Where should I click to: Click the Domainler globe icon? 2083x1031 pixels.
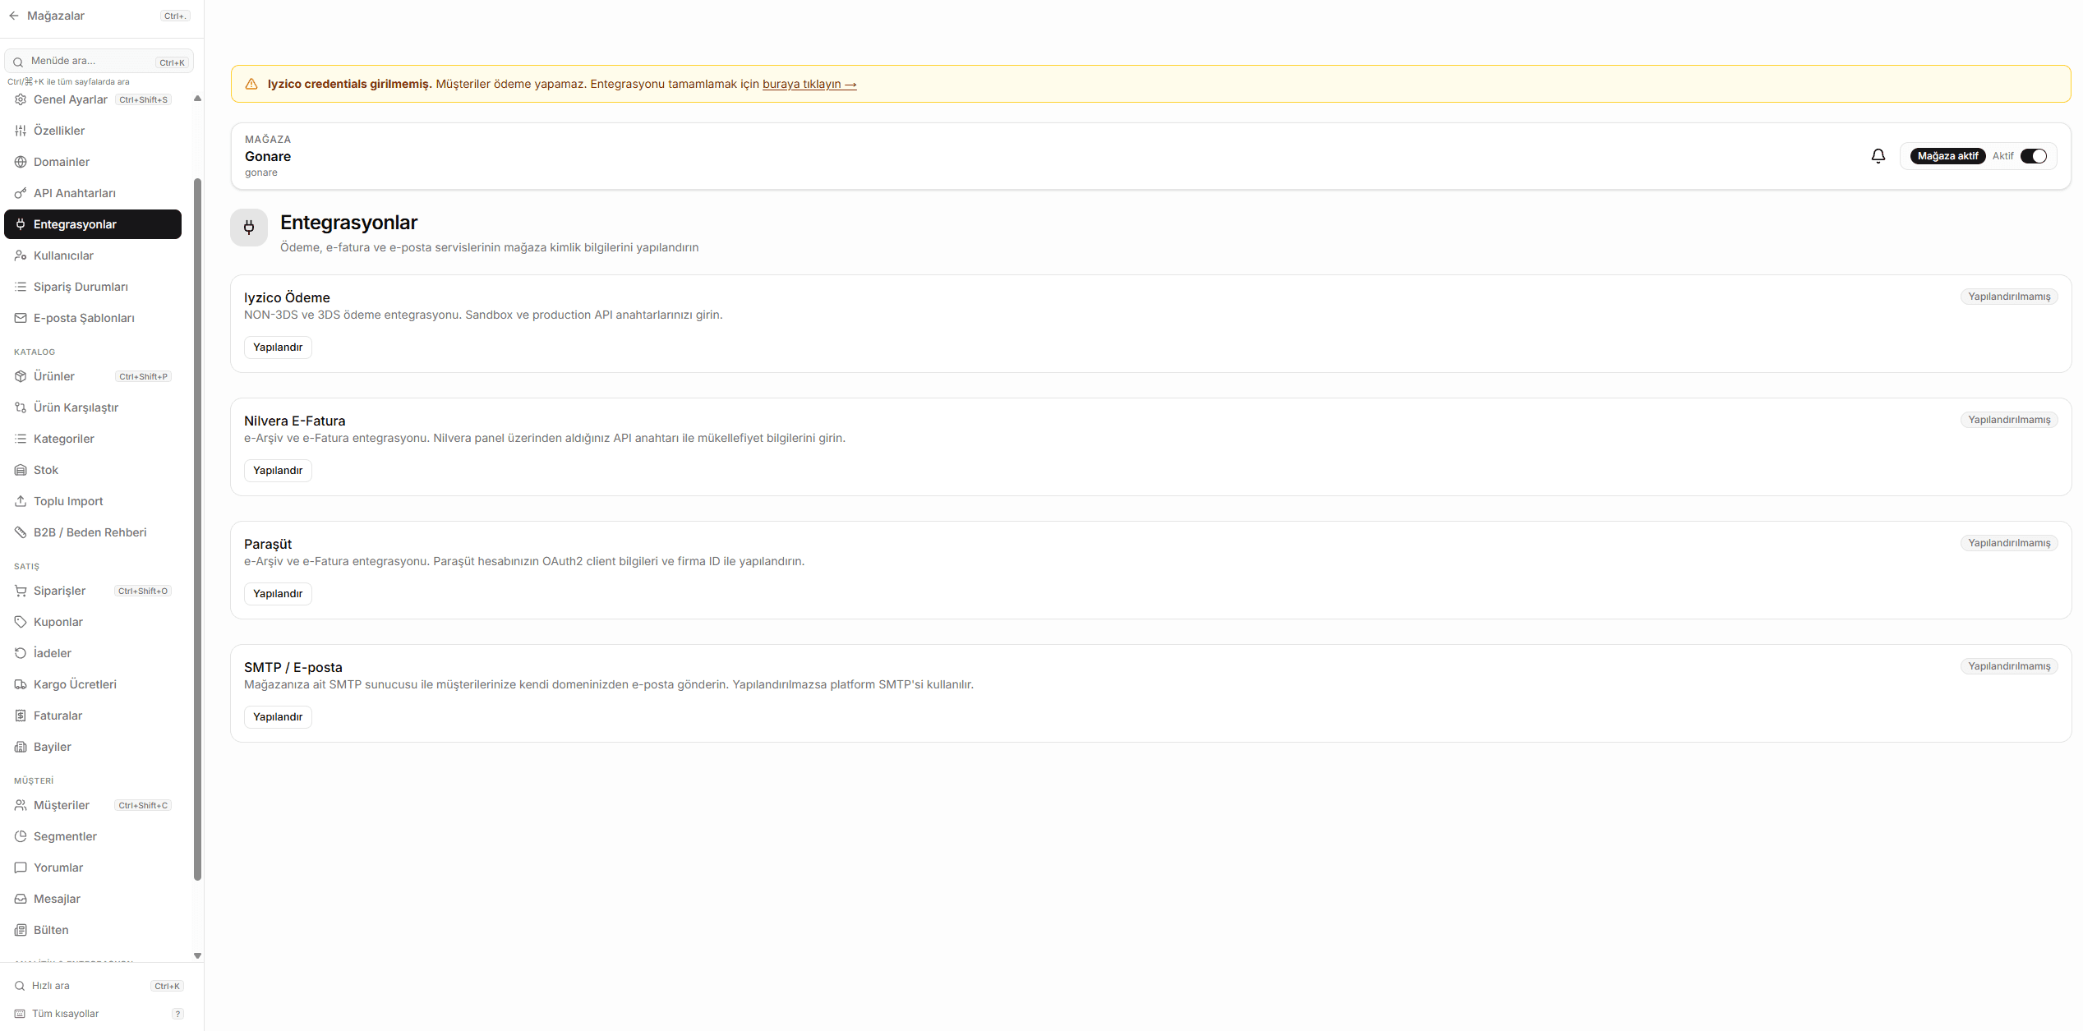21,162
